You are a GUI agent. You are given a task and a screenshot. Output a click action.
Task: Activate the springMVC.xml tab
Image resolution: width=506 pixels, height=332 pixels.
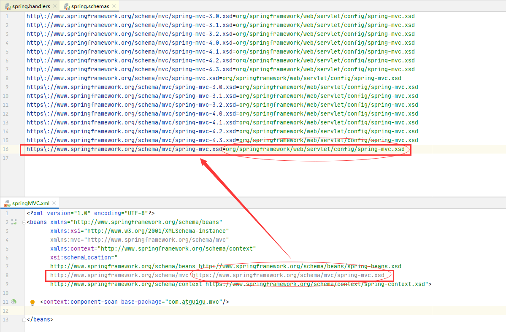pos(31,203)
